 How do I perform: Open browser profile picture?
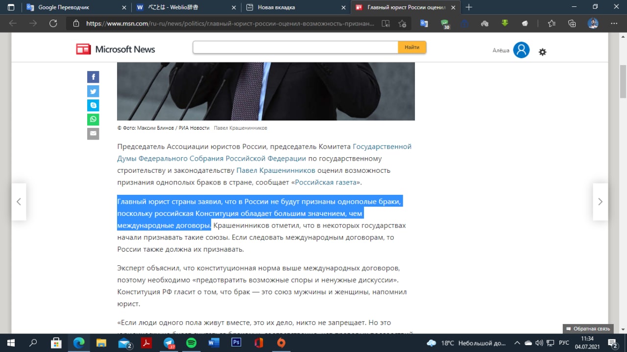click(593, 23)
